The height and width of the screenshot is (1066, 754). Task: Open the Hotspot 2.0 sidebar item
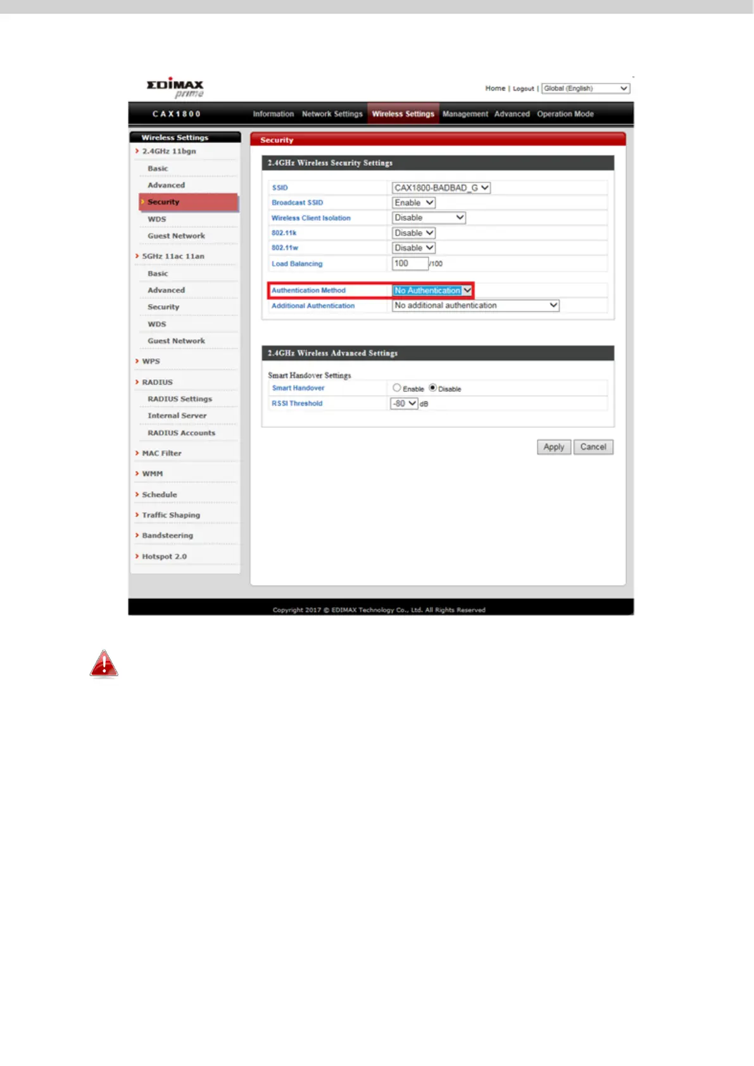[x=165, y=556]
